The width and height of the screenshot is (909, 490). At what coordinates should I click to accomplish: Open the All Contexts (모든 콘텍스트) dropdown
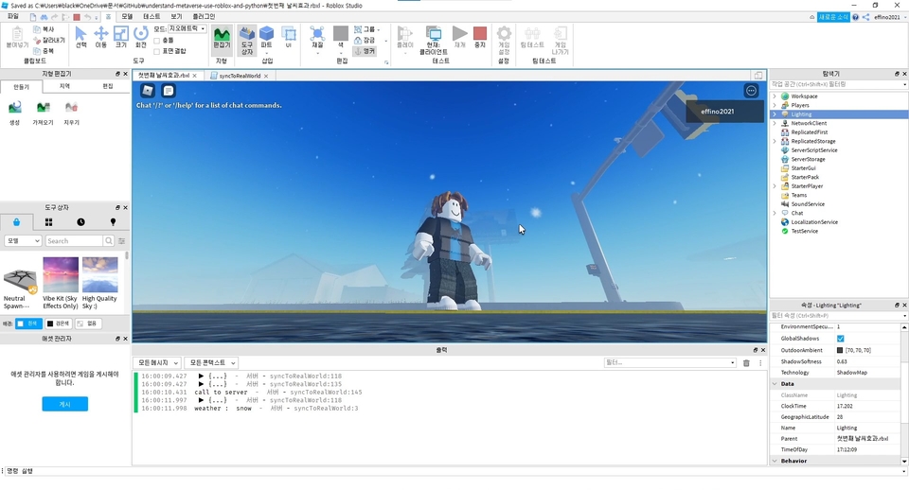tap(211, 362)
